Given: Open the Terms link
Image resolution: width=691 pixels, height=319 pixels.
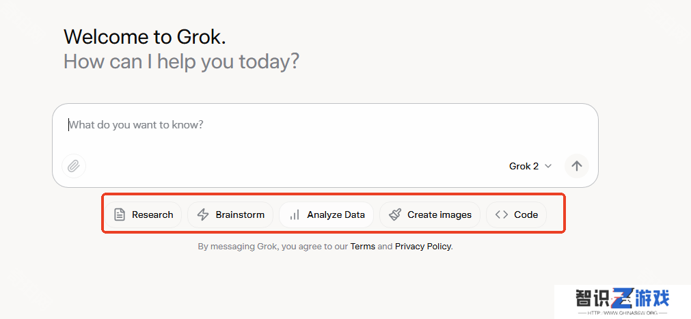Looking at the screenshot, I should click(363, 247).
